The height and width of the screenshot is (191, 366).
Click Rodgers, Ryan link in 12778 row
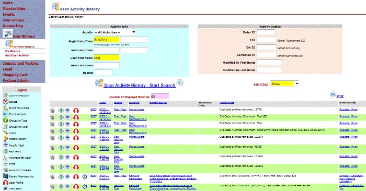[348, 110]
